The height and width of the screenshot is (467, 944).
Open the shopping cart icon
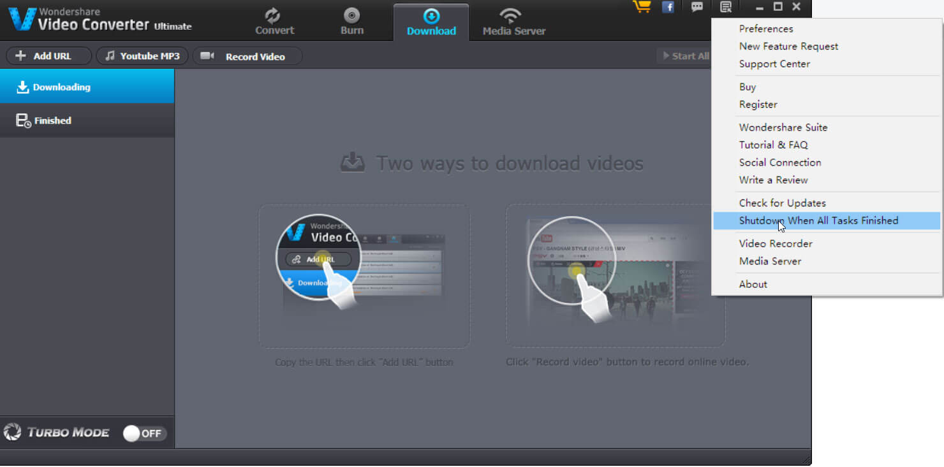[641, 7]
